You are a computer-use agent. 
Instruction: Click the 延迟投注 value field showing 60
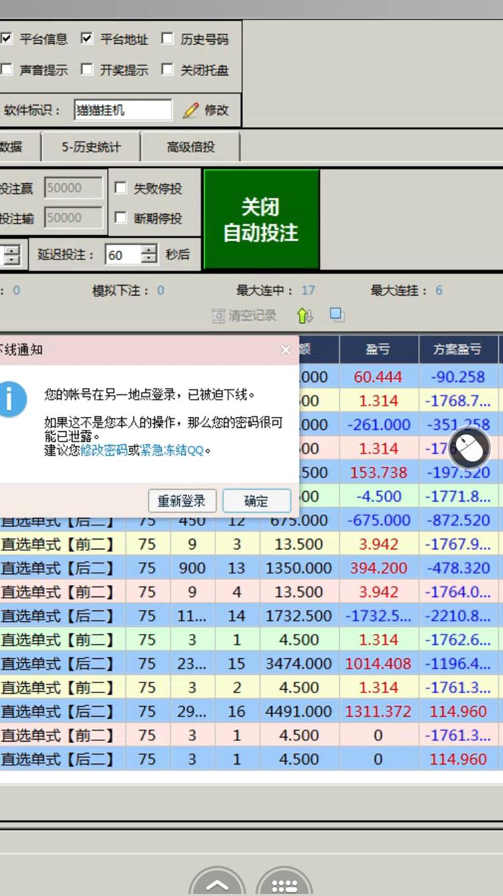[124, 255]
